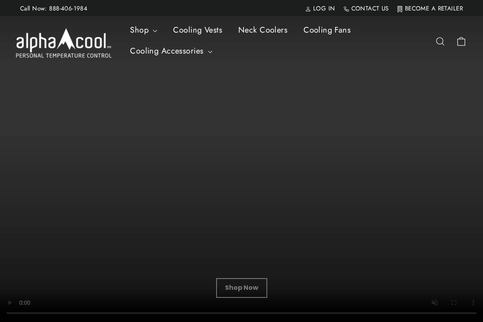The width and height of the screenshot is (483, 322).
Task: Open the Neck Coolers menu item
Action: click(x=263, y=30)
